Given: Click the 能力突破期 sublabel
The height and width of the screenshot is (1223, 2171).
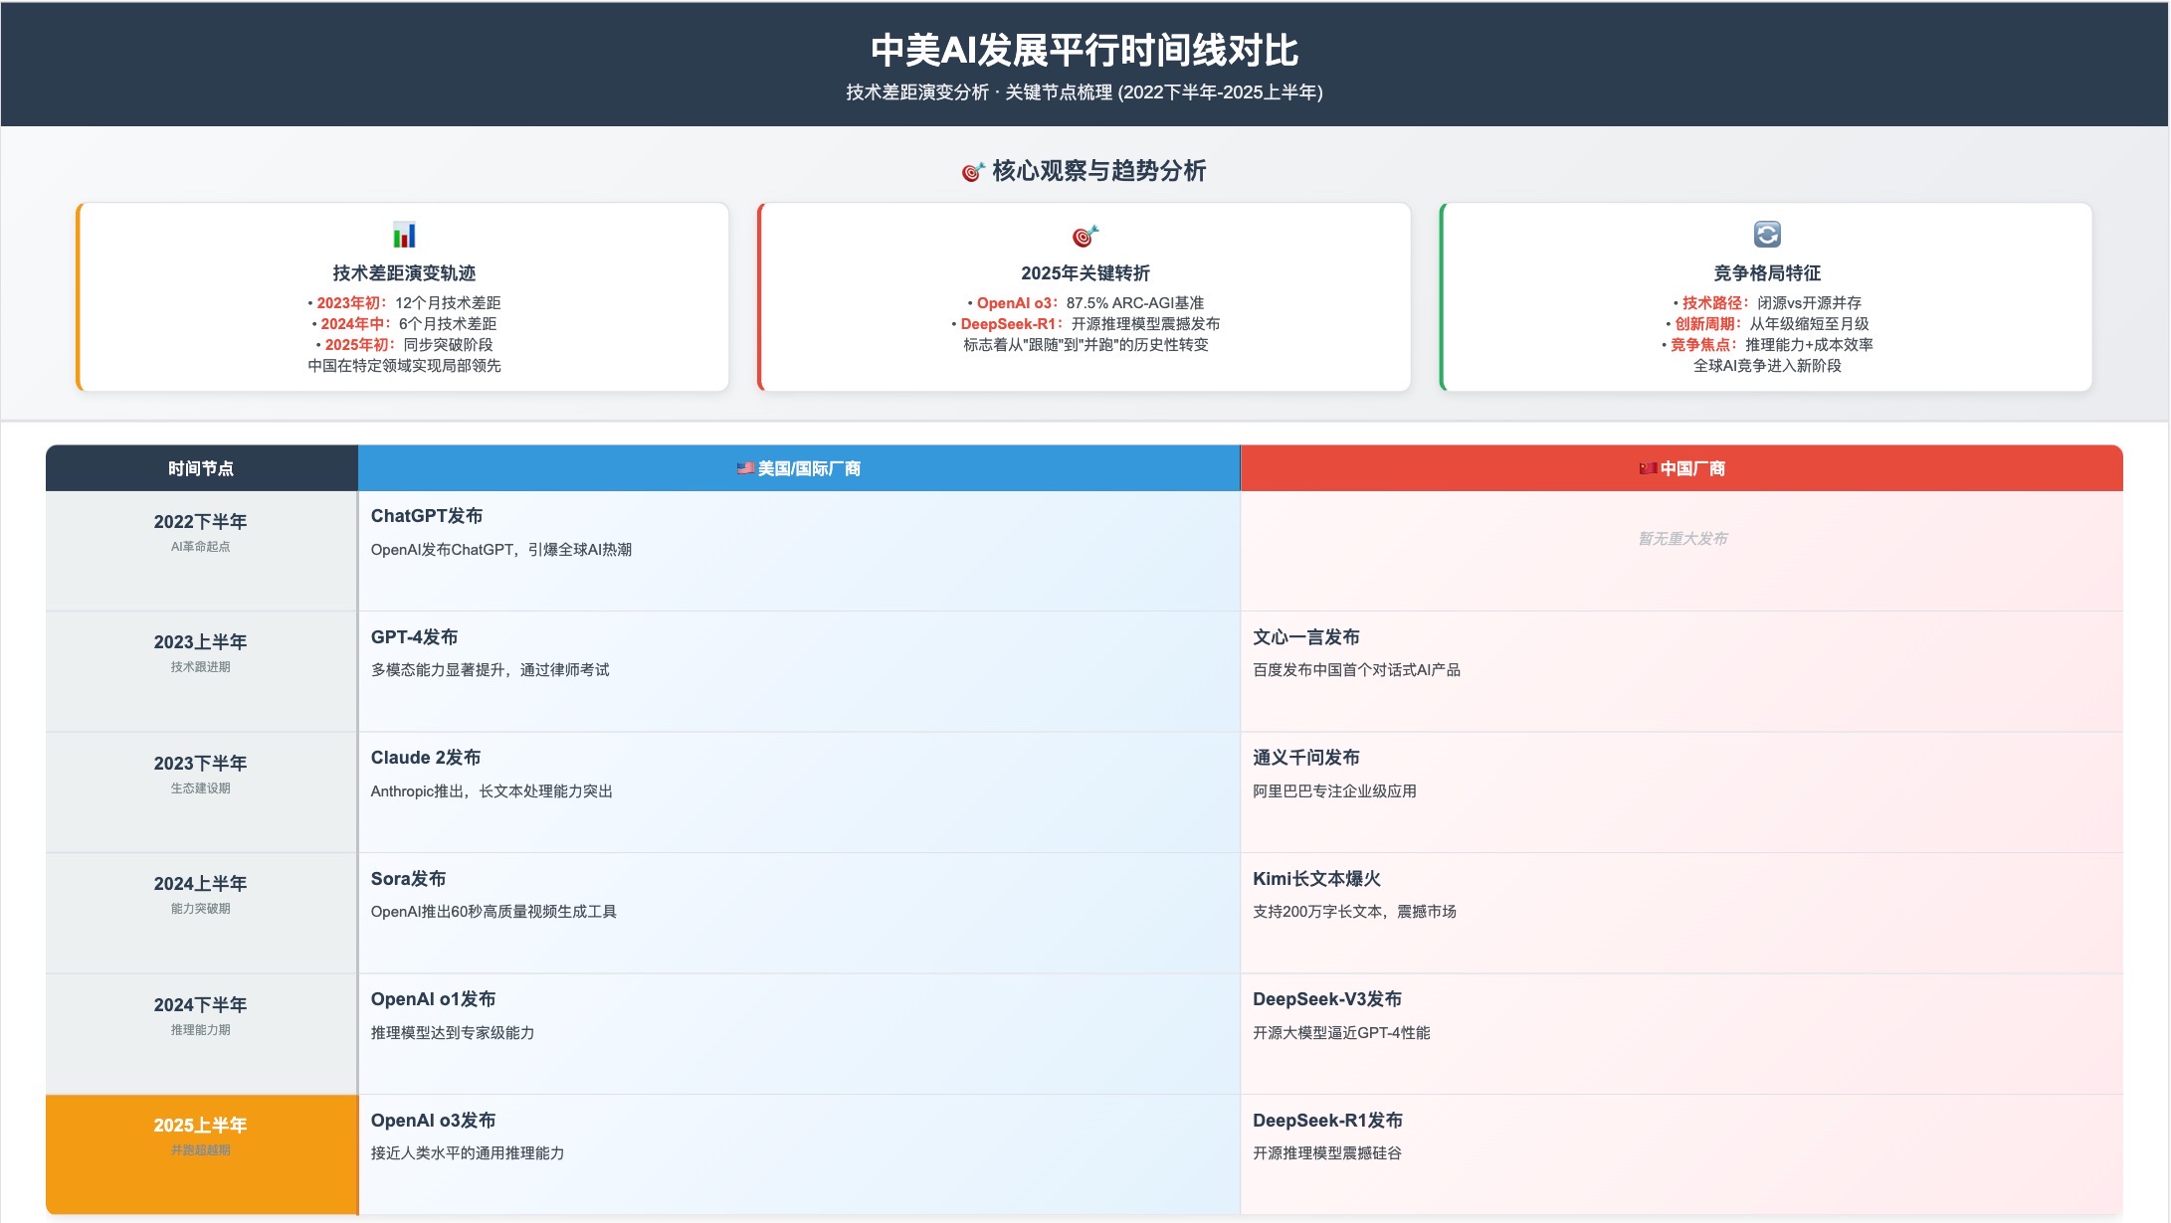Looking at the screenshot, I should (x=200, y=909).
